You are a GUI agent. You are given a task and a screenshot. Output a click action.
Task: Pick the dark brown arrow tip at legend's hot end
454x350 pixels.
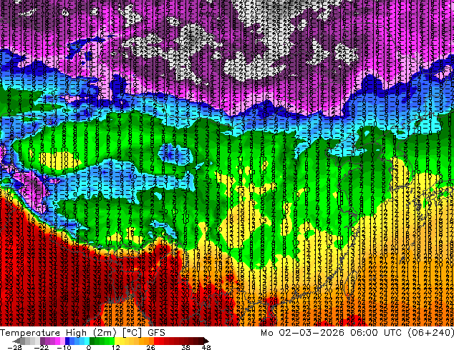pyautogui.click(x=206, y=341)
